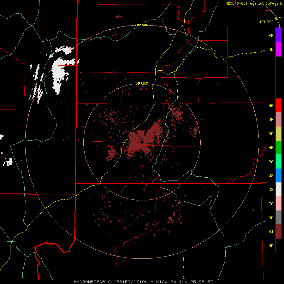Click the 50 NMI range ring label
The width and height of the screenshot is (284, 284).
(142, 84)
